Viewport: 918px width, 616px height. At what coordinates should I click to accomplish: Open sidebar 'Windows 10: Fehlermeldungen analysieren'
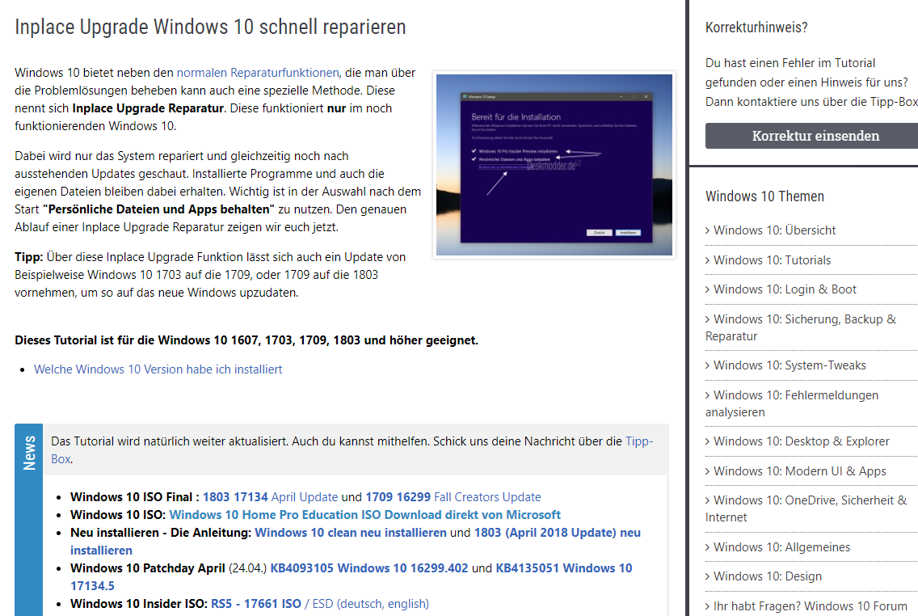(x=792, y=403)
